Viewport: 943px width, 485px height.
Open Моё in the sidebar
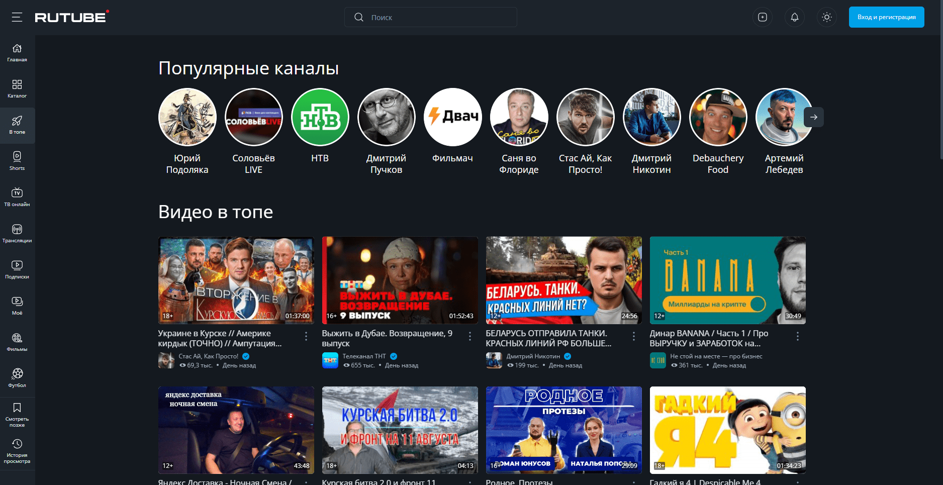(x=17, y=307)
